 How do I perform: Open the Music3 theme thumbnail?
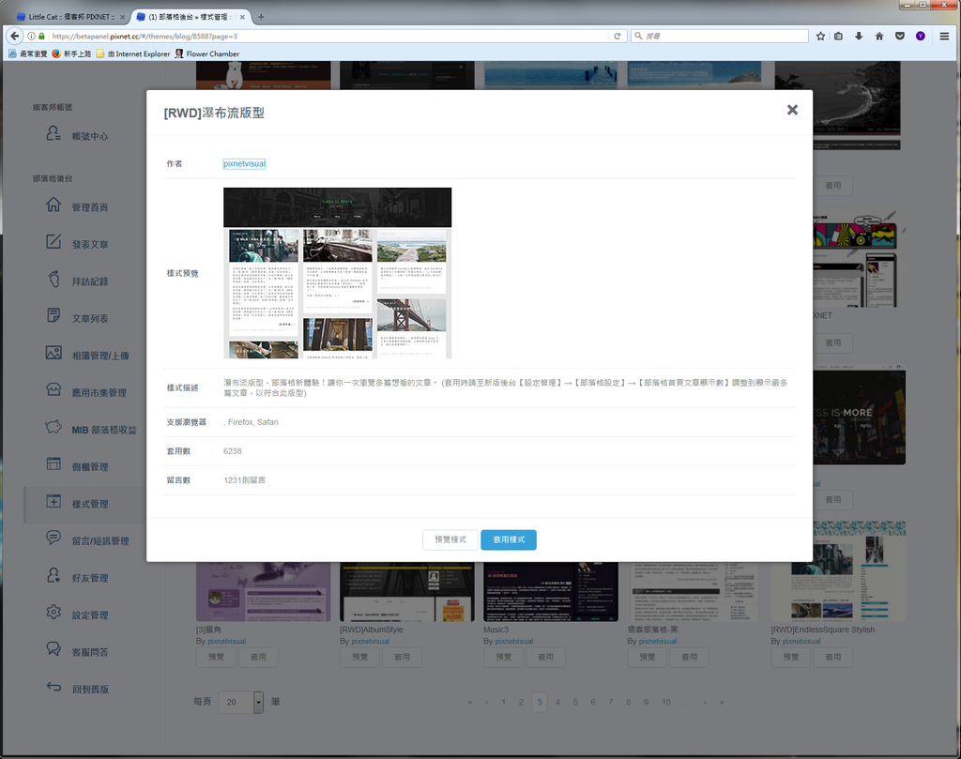tap(550, 592)
